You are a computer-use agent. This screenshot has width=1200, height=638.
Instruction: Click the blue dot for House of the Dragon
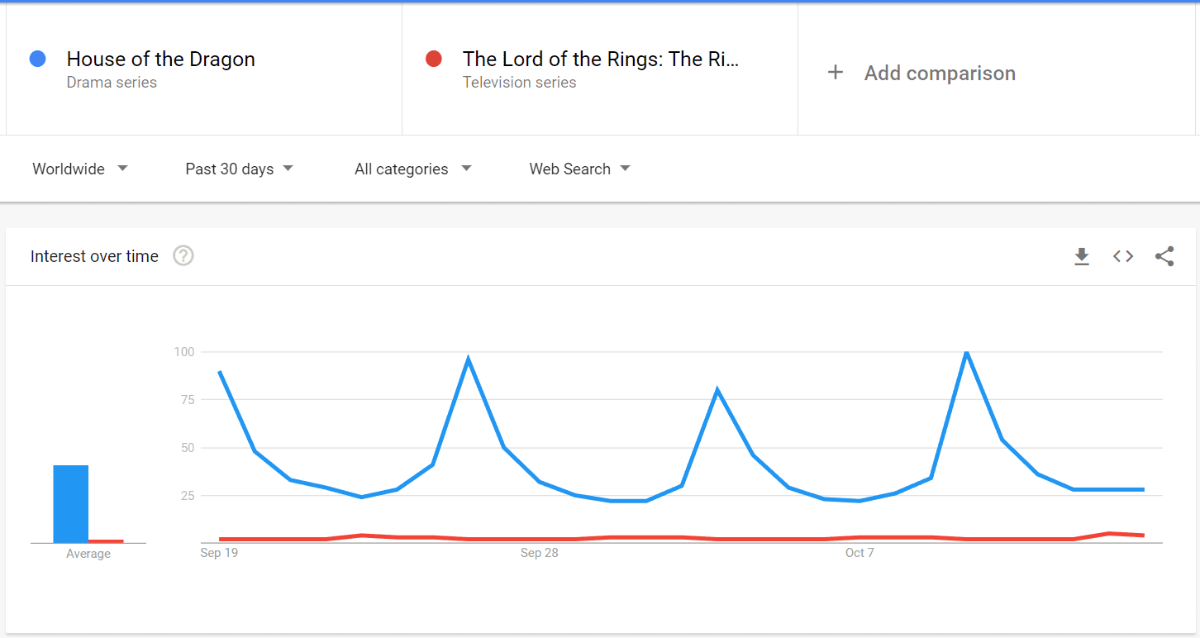click(x=37, y=59)
